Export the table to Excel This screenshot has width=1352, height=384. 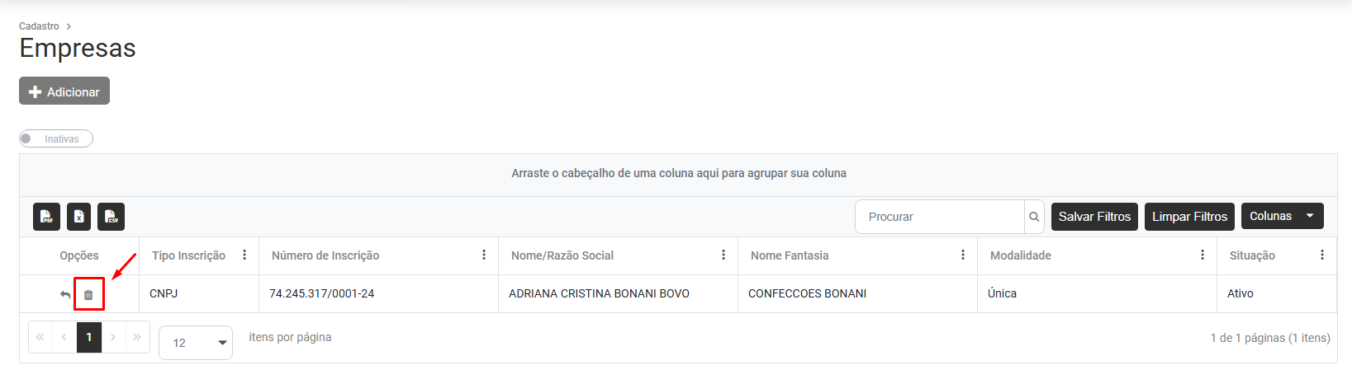pyautogui.click(x=79, y=217)
